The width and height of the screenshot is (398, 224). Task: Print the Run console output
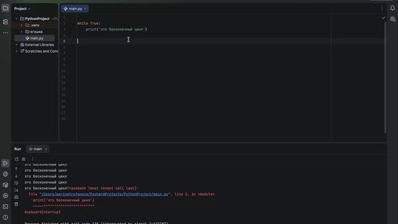[16, 197]
